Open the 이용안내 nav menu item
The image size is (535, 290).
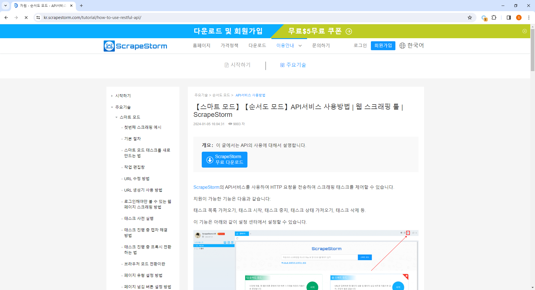click(x=285, y=45)
